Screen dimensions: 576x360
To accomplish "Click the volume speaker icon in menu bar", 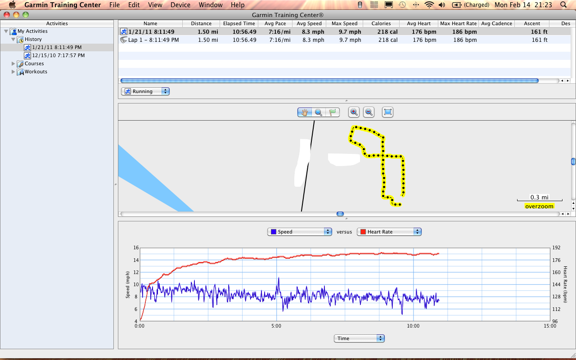I will coord(442,5).
